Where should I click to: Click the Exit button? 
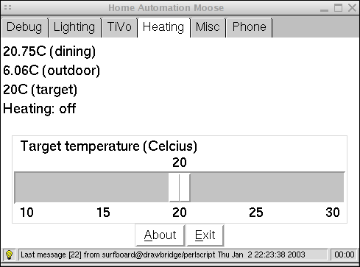[205, 235]
